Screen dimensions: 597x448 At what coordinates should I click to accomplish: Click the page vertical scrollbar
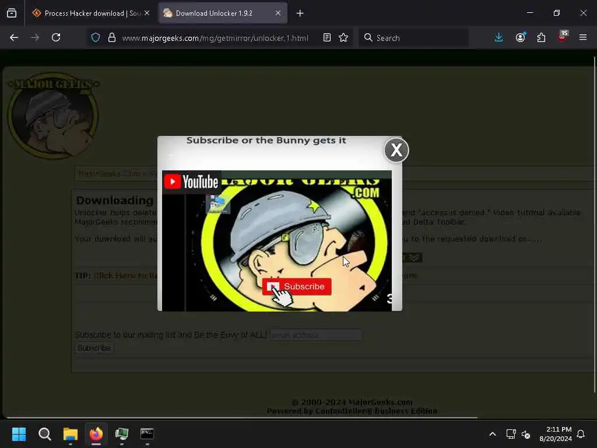pos(594,225)
